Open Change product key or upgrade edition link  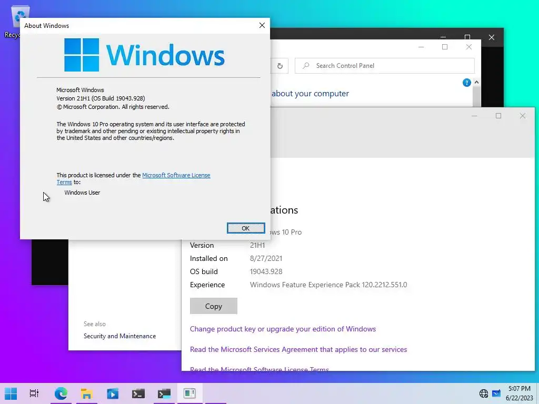coord(283,329)
